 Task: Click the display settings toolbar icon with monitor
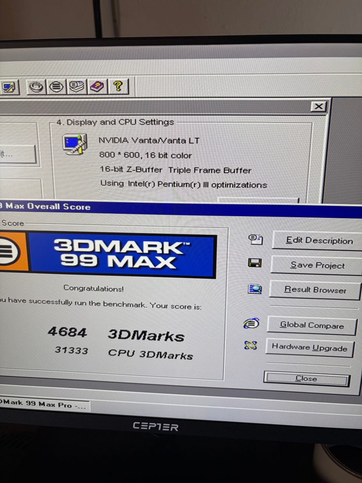pyautogui.click(x=9, y=88)
